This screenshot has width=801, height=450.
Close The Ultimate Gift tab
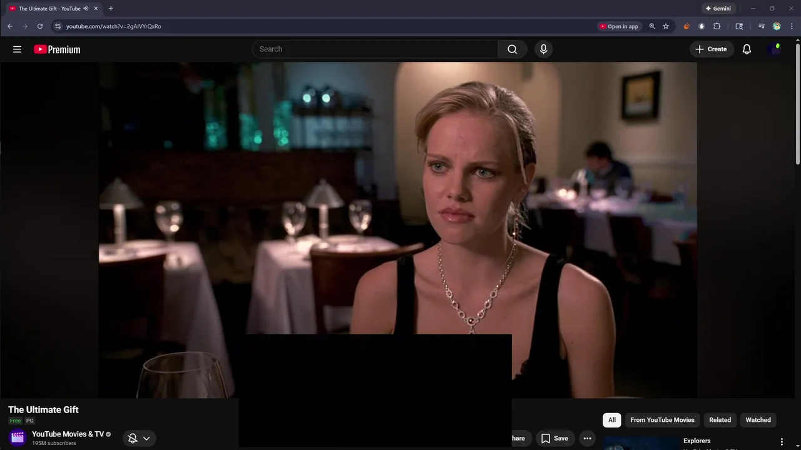point(96,9)
